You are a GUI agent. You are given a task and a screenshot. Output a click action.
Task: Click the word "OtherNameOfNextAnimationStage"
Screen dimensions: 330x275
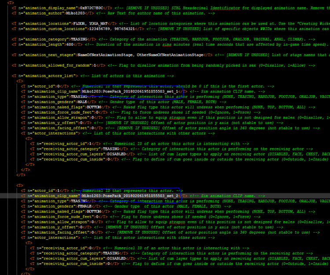click(170, 55)
